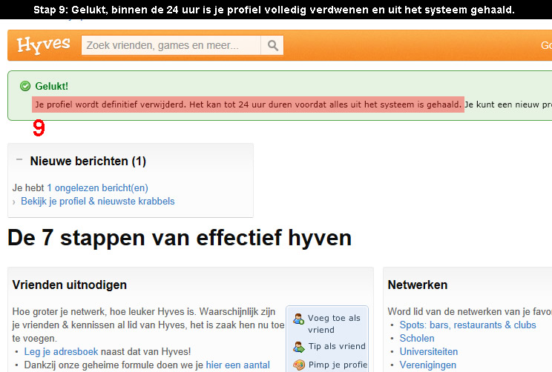
Task: Click the Hyves logo
Action: coord(44,45)
